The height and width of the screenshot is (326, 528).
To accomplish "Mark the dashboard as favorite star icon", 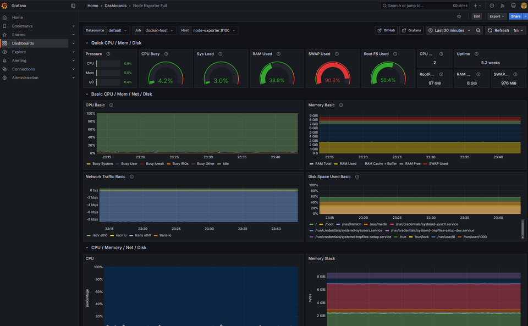I will pyautogui.click(x=460, y=16).
